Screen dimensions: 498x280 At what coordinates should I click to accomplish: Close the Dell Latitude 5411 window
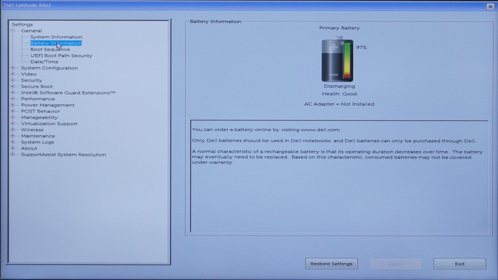490,7
